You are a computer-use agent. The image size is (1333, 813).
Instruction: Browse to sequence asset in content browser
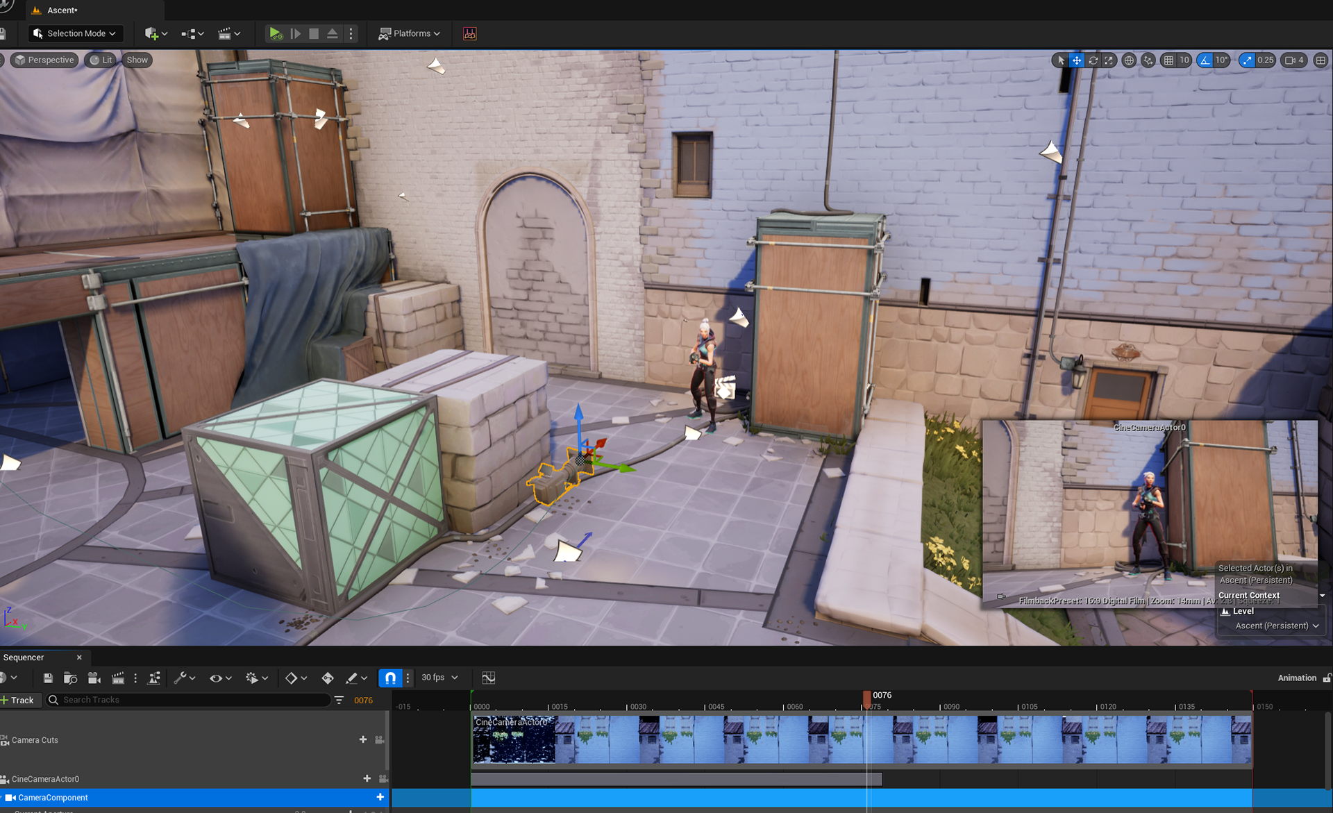[70, 678]
